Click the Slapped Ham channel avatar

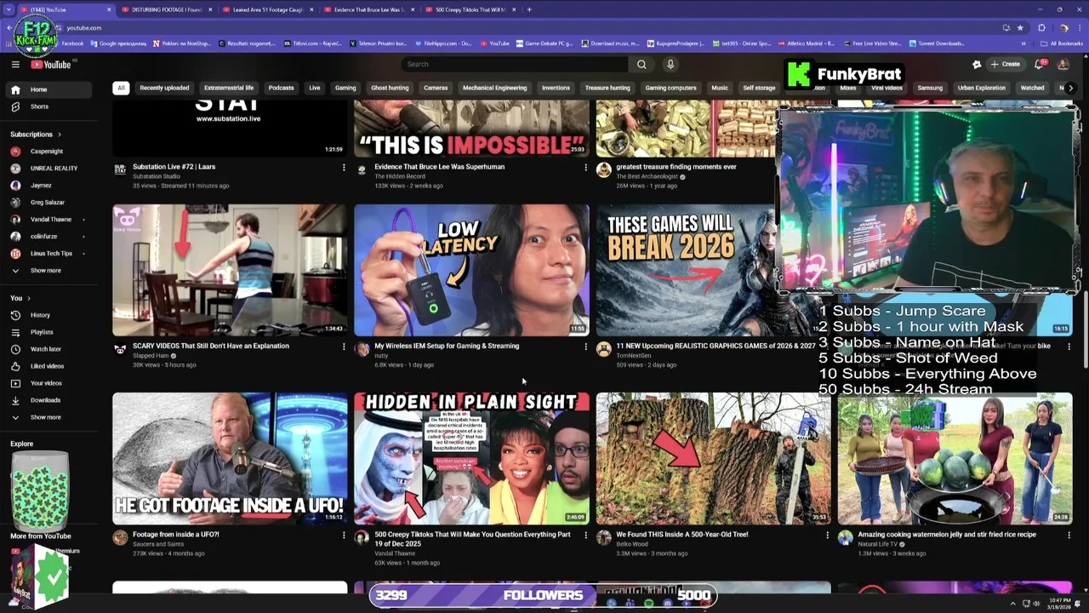(120, 349)
